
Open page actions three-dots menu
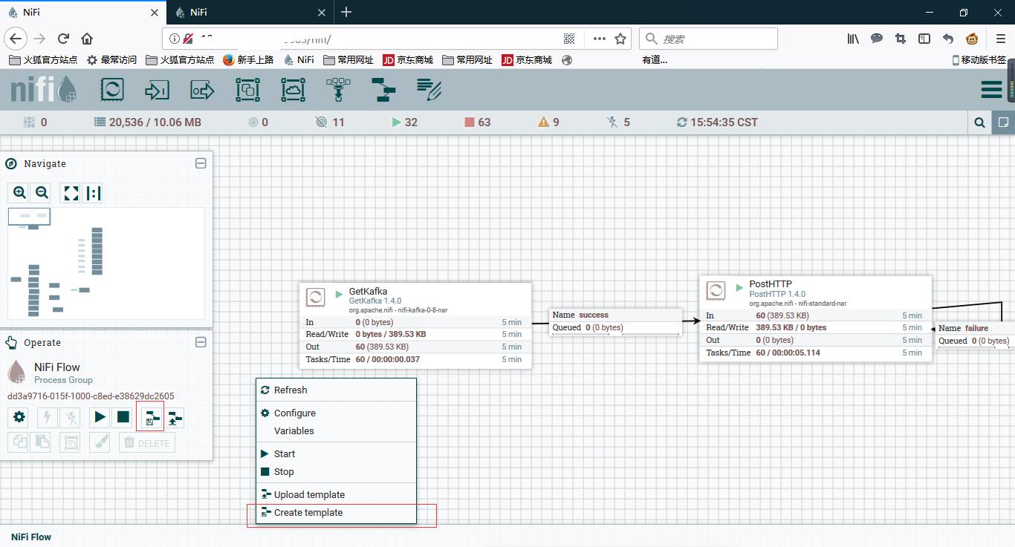click(599, 39)
